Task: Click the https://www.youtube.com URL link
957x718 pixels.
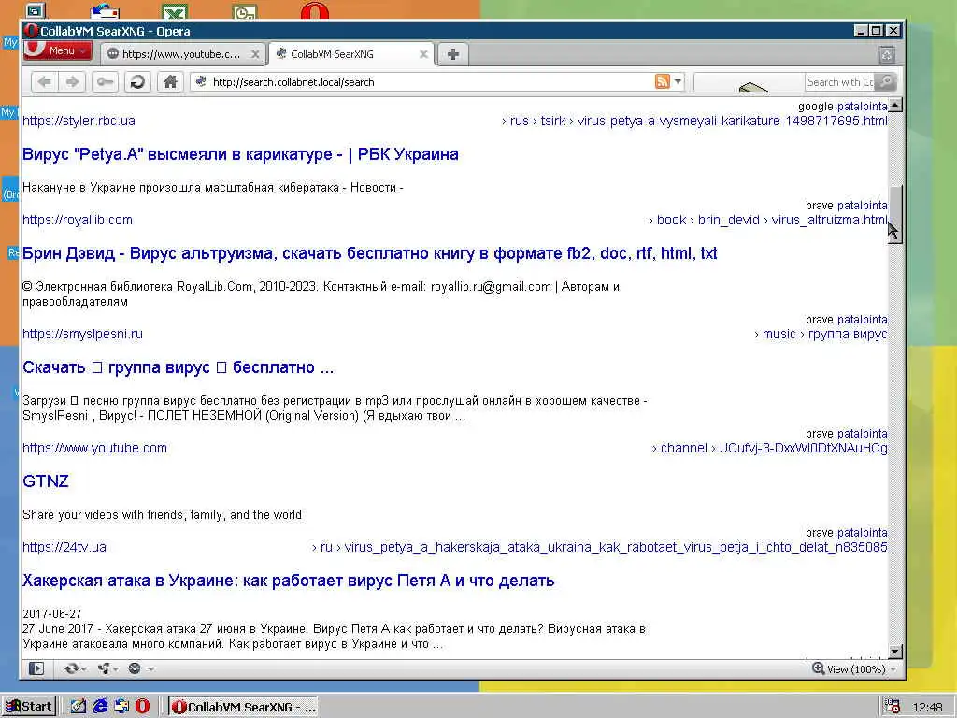Action: 94,448
